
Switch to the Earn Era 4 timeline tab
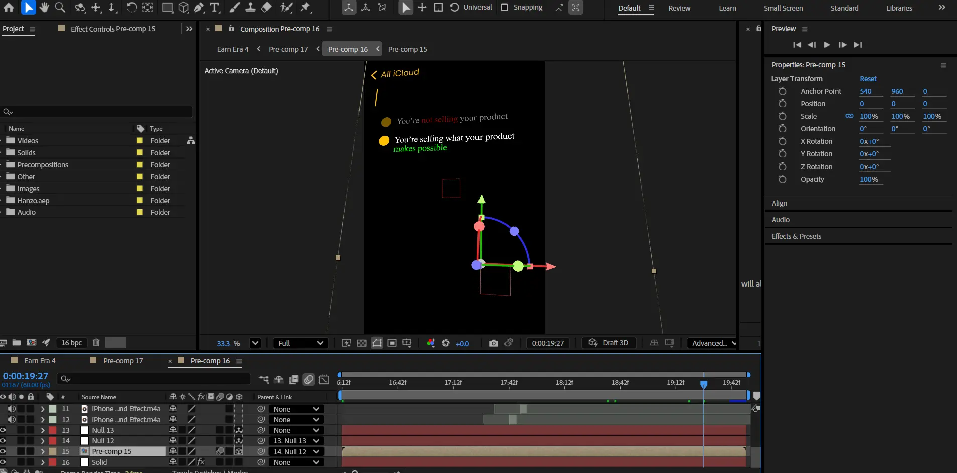point(40,361)
